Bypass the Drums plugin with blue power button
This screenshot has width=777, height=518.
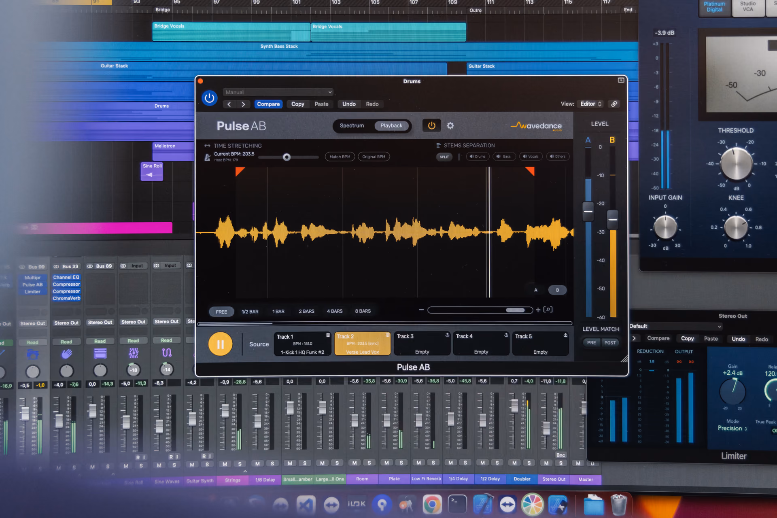209,98
